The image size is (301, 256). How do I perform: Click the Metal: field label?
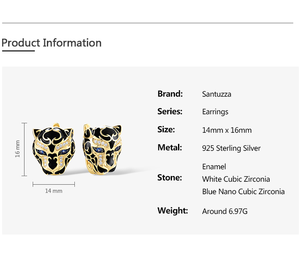(x=169, y=148)
